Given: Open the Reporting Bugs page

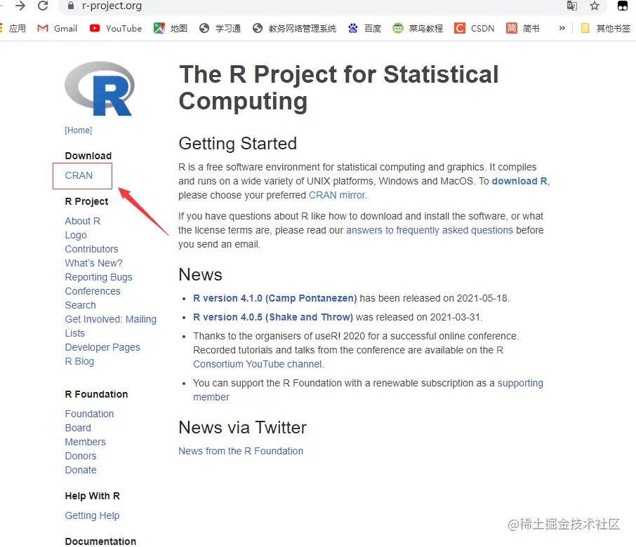Looking at the screenshot, I should (98, 277).
